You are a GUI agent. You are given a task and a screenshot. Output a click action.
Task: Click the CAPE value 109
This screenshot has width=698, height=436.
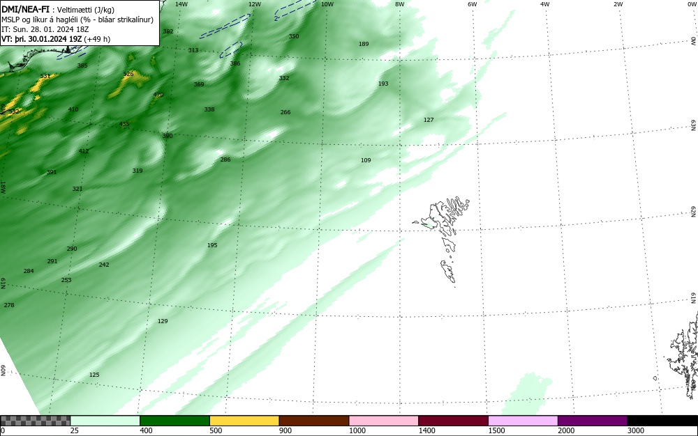coord(366,160)
